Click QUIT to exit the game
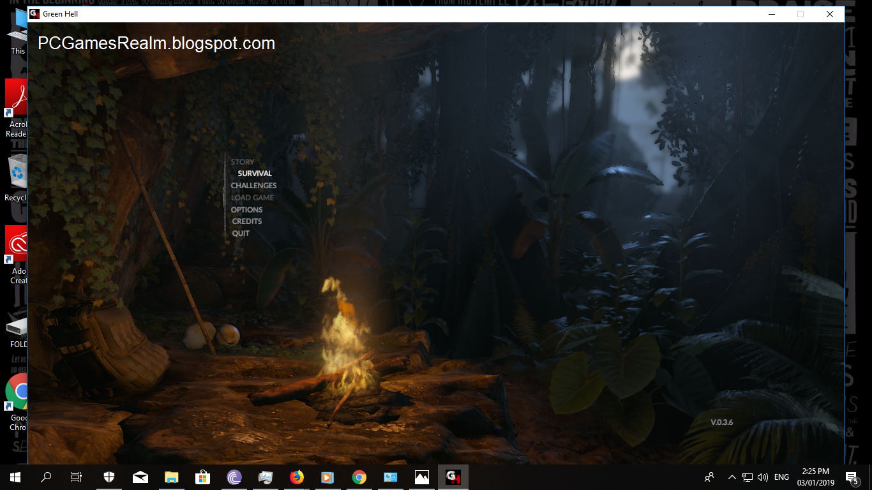 [241, 234]
